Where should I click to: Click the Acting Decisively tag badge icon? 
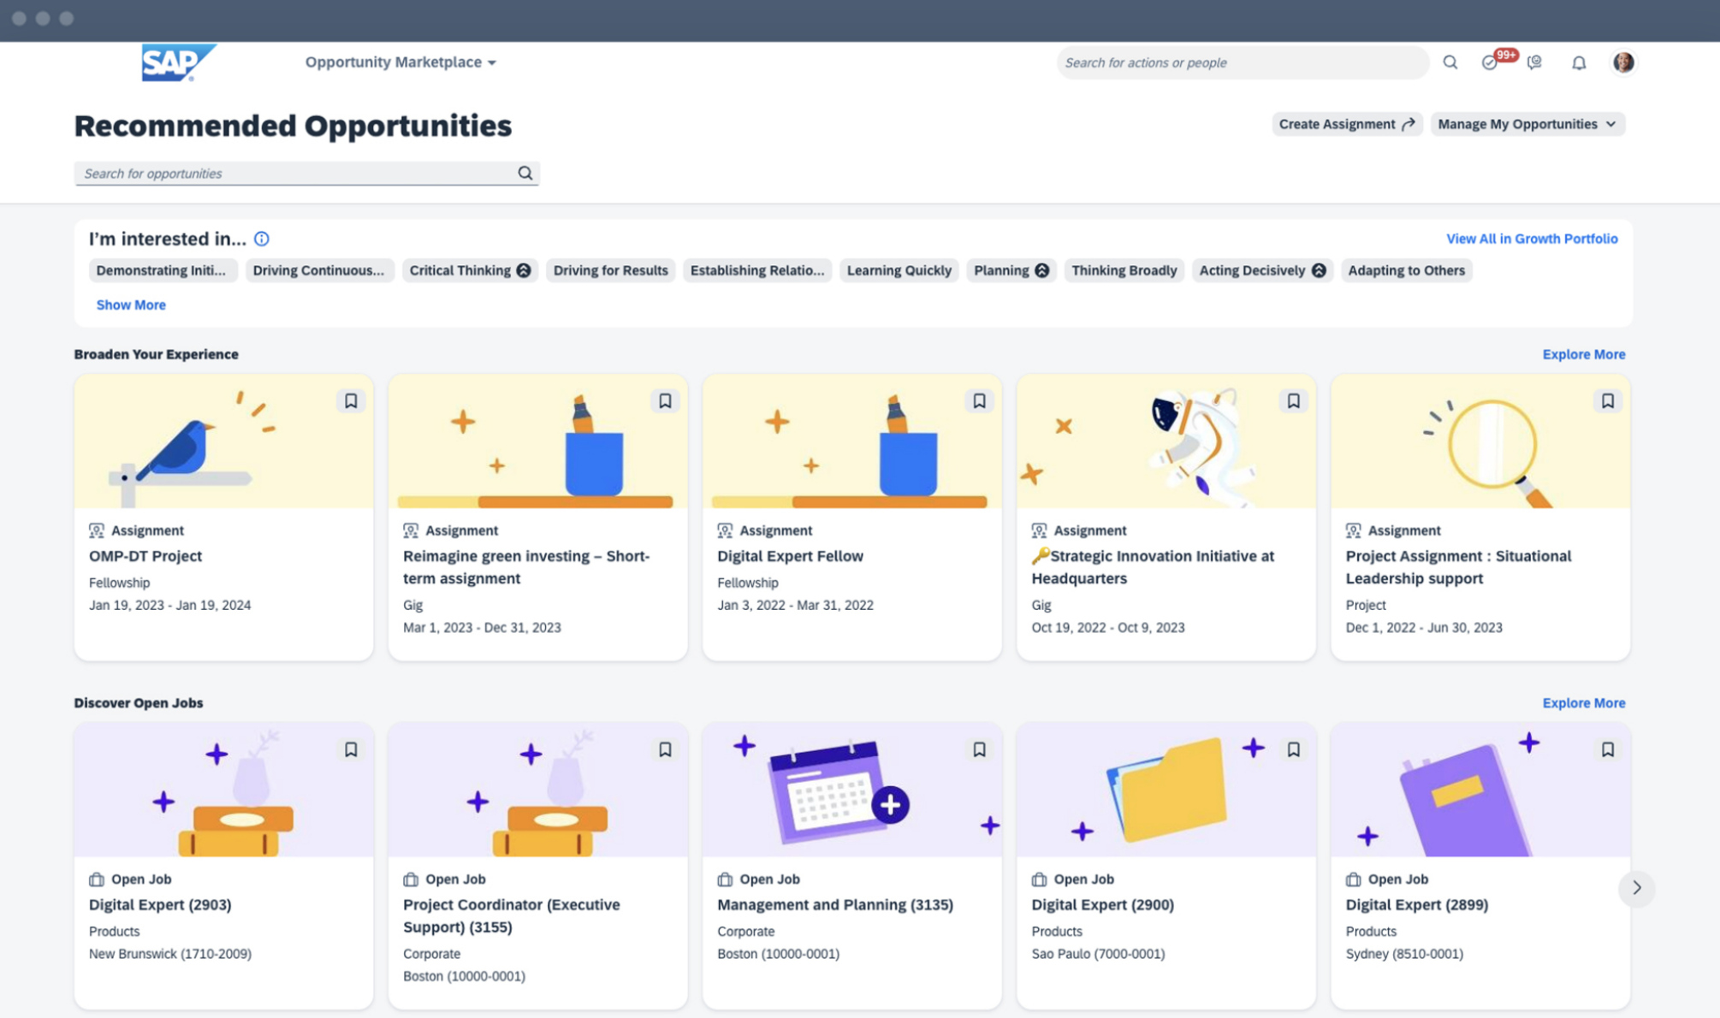tap(1319, 270)
